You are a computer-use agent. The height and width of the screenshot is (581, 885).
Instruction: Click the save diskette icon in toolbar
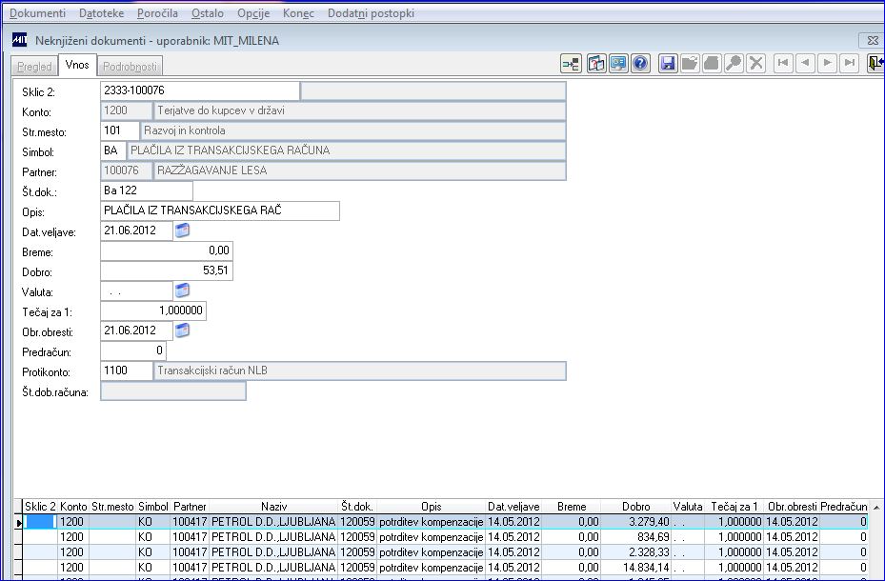tap(668, 64)
